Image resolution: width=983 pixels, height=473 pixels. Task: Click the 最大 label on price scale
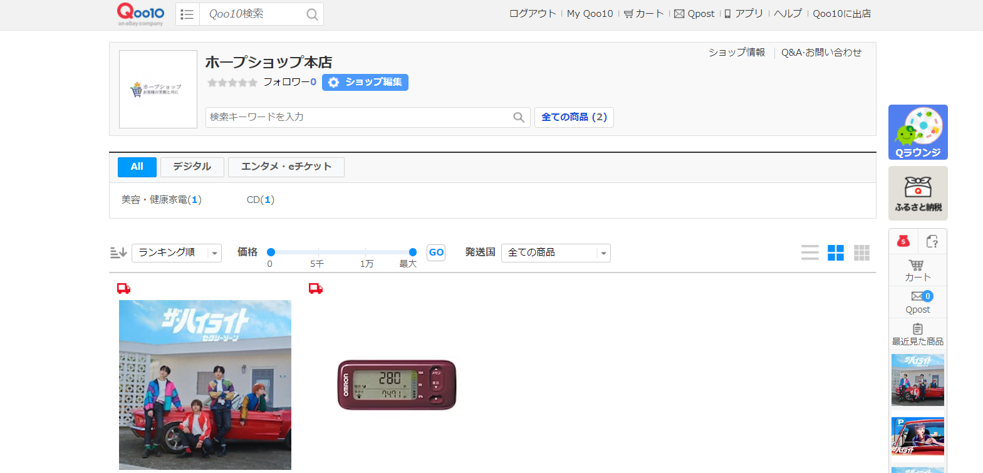[x=408, y=264]
